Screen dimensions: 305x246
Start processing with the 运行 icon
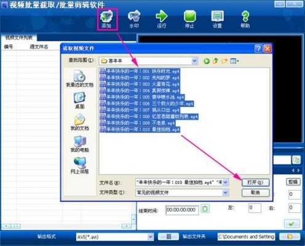(162, 19)
